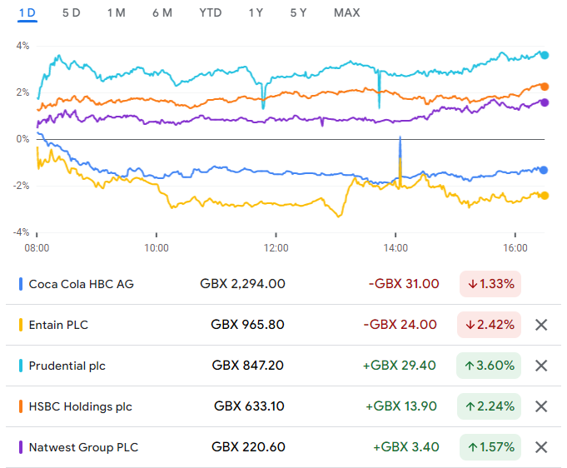Open Prudential plc stock page
This screenshot has width=567, height=468.
click(x=67, y=366)
